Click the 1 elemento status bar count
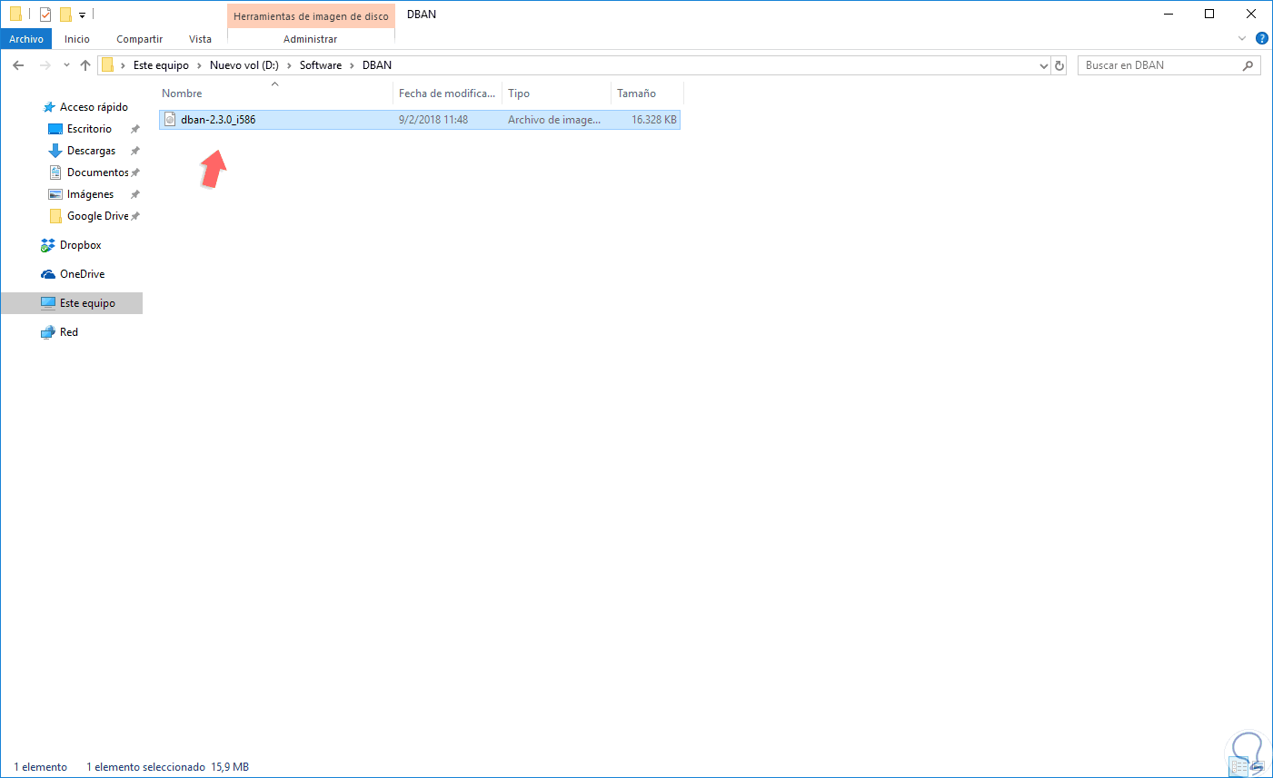 [x=41, y=767]
